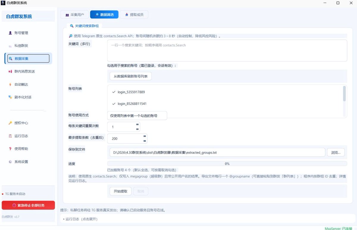The height and width of the screenshot is (230, 357).
Task: Click the disabled 取消 button
Action: pos(141,191)
